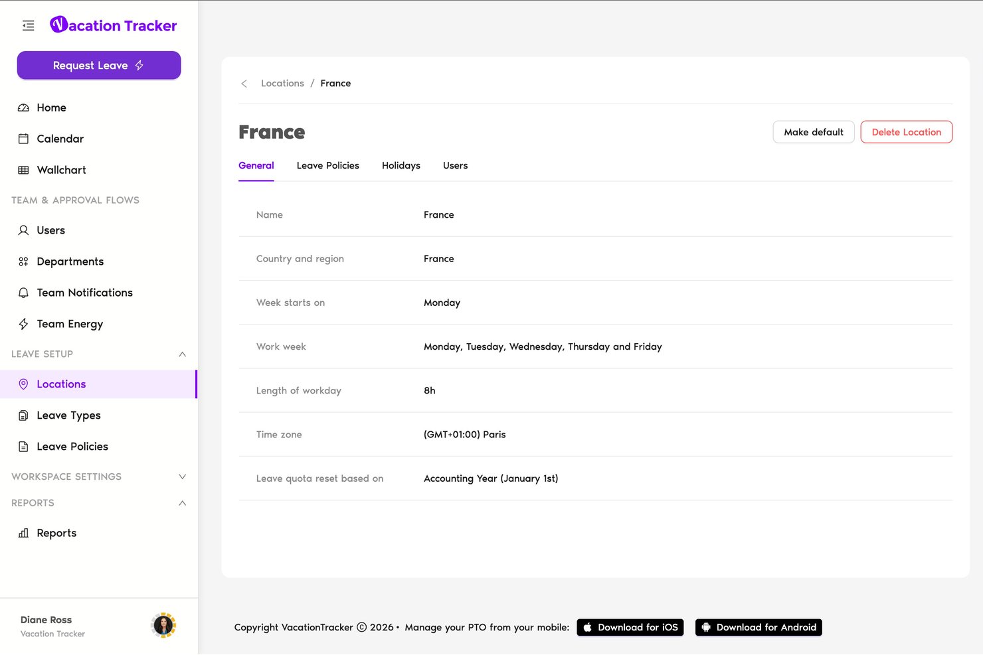Switch to the Leave Policies tab
The image size is (983, 655).
click(x=327, y=166)
